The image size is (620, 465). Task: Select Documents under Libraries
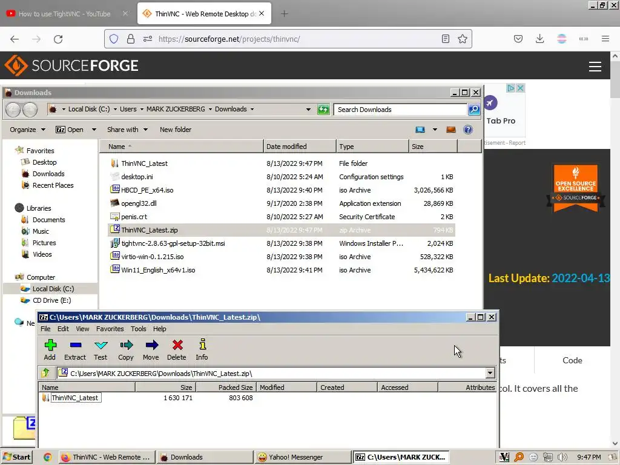coord(48,220)
